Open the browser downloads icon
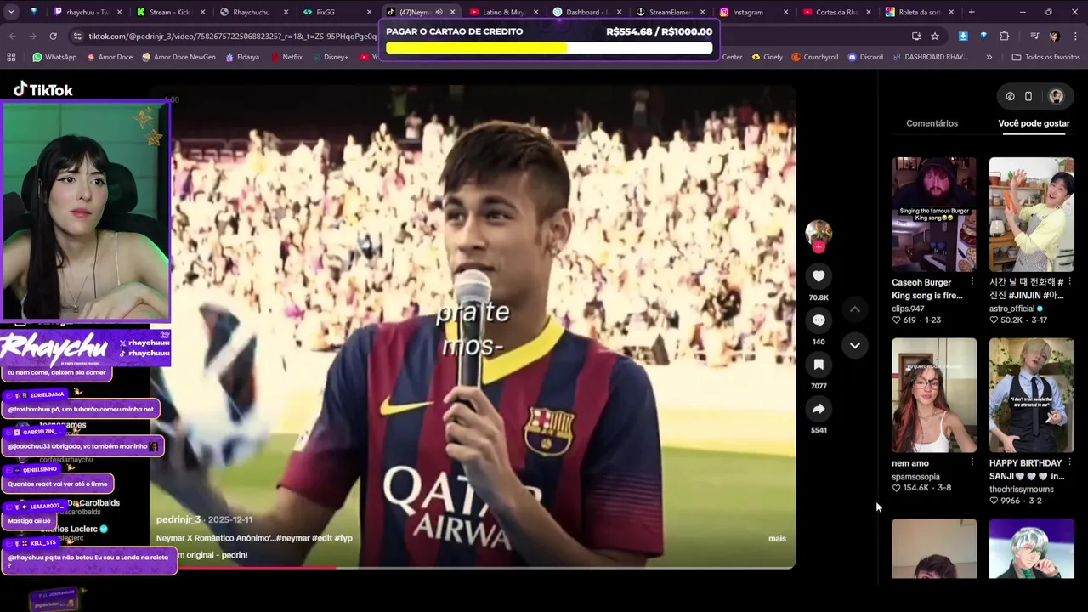The height and width of the screenshot is (612, 1088). click(963, 37)
